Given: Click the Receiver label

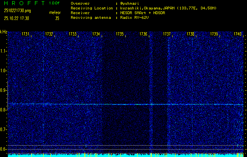Looking at the screenshot, I should tap(80, 13).
